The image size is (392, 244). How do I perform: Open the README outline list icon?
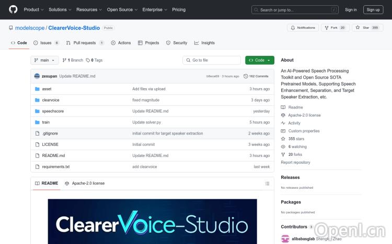(x=267, y=184)
